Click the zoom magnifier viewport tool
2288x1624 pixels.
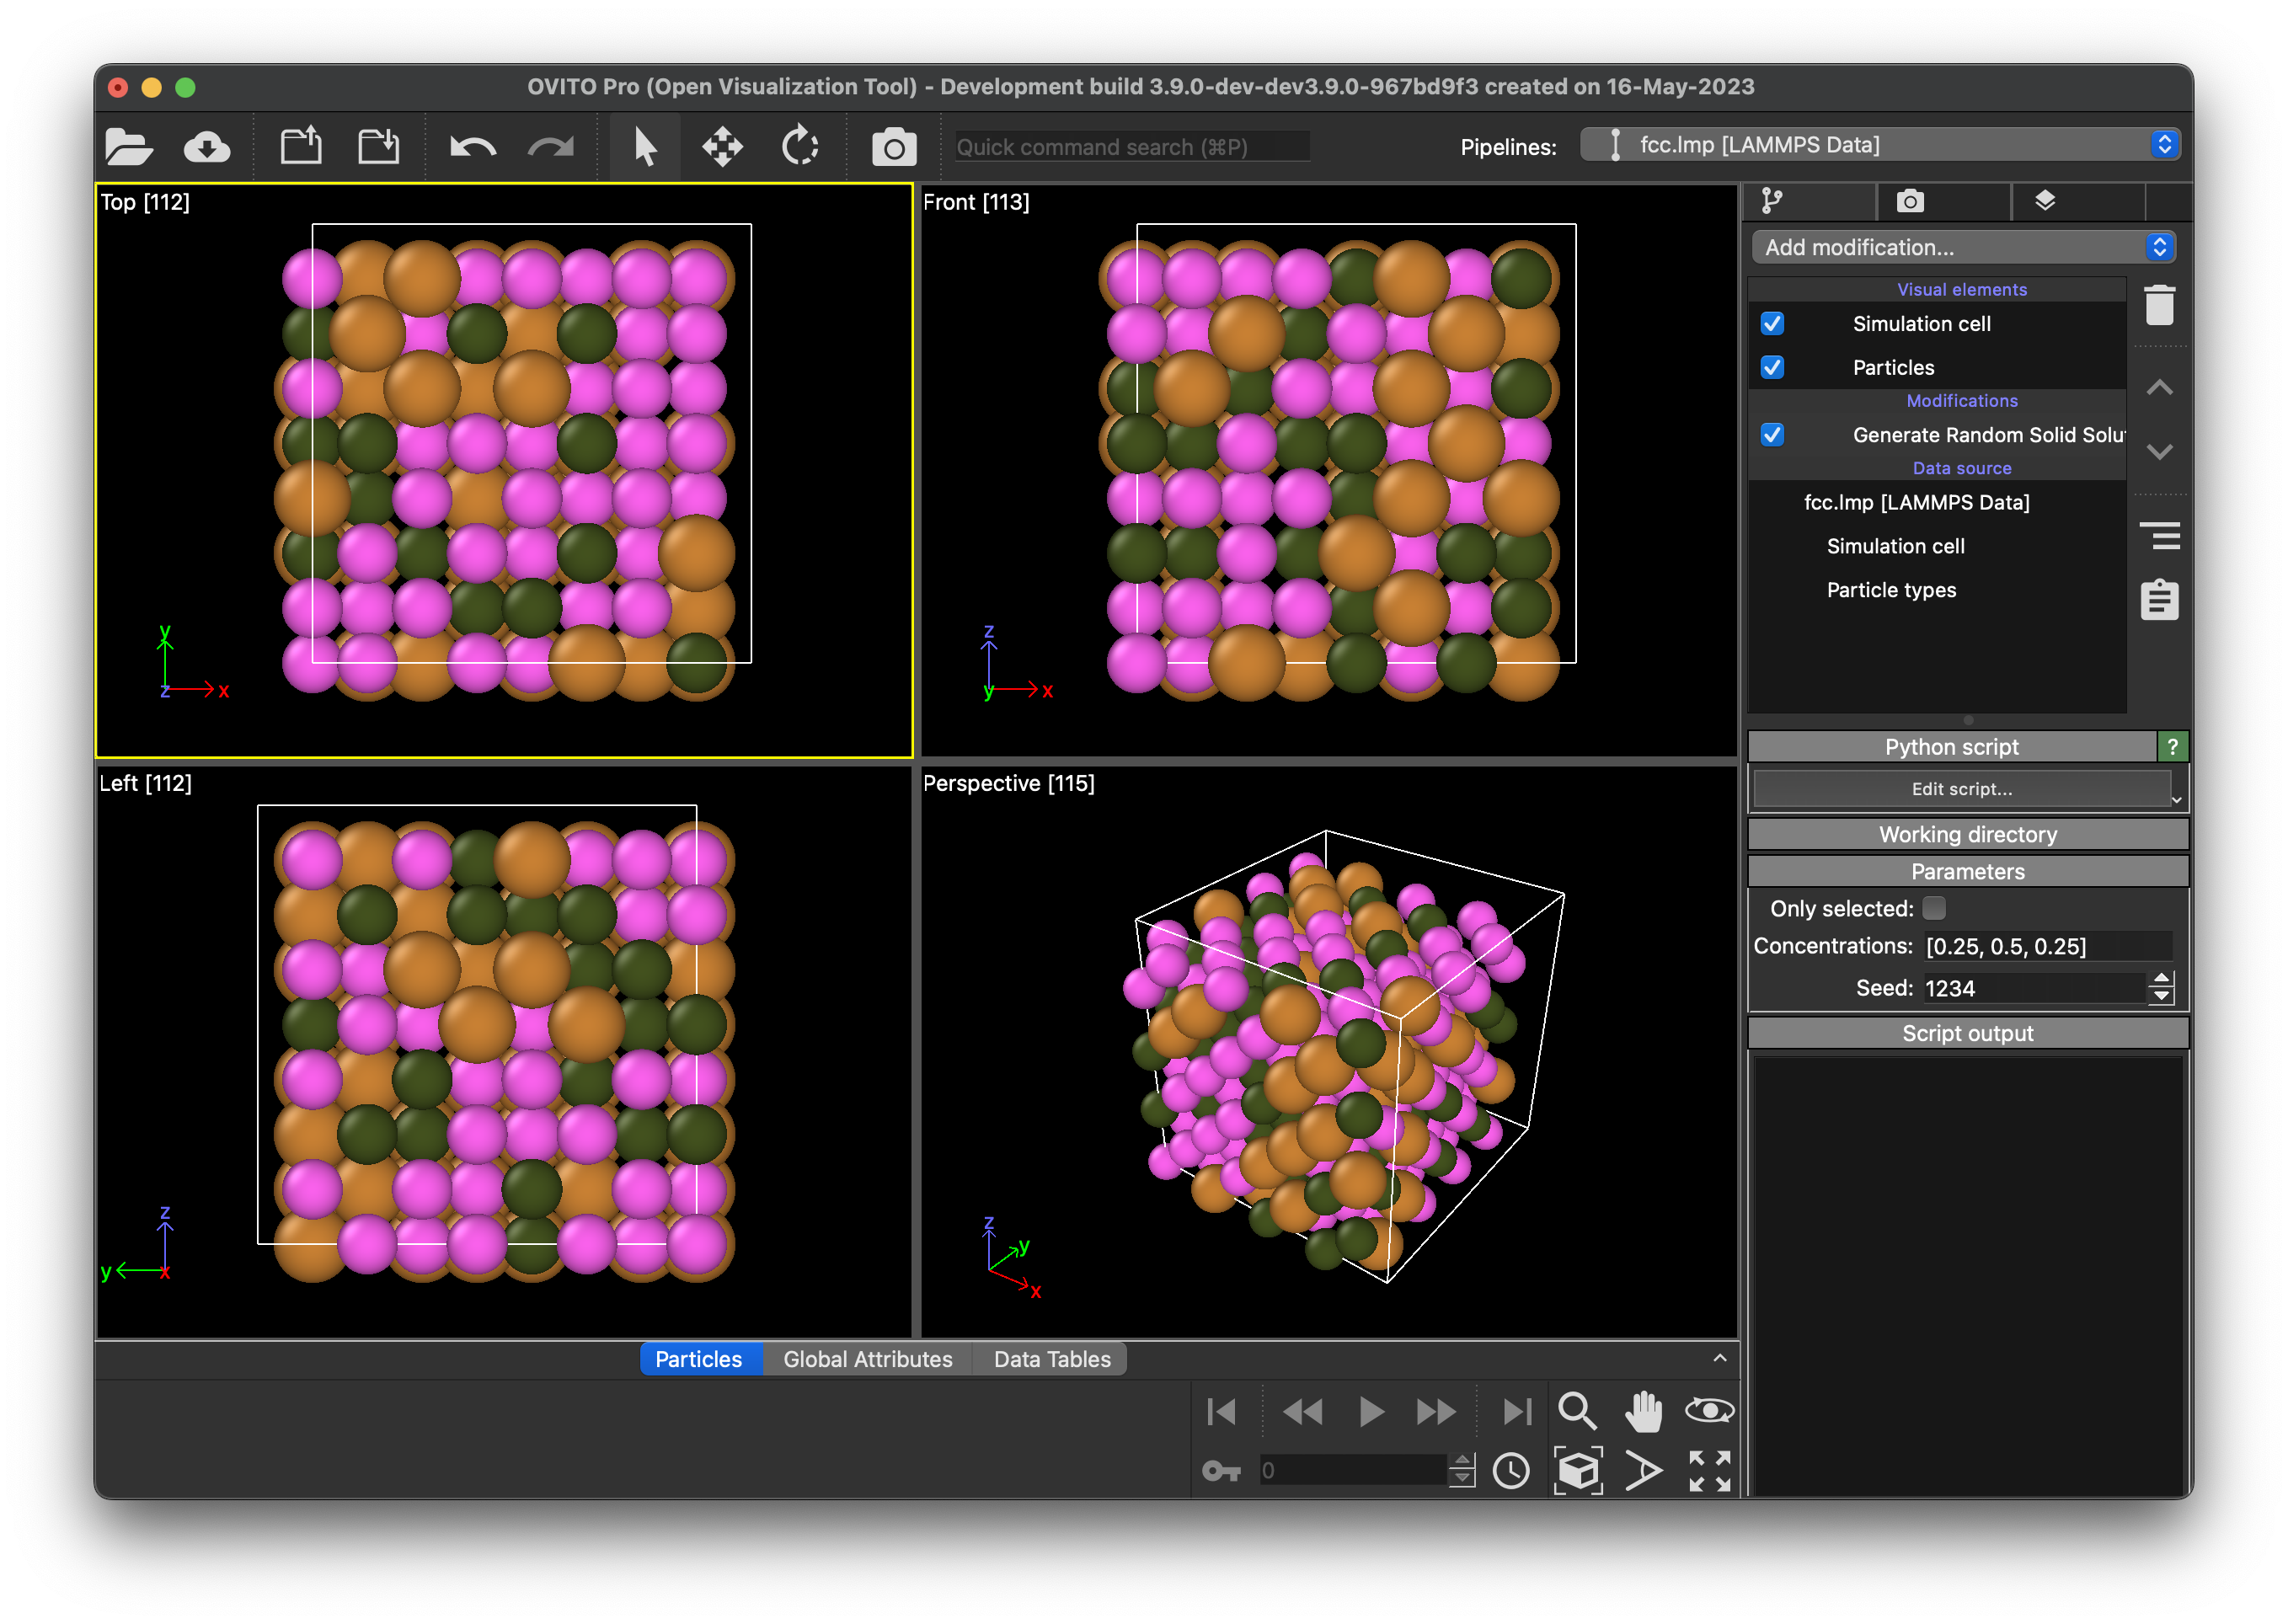(x=1577, y=1411)
